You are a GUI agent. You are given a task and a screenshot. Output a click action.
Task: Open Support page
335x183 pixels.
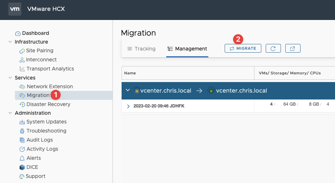pos(36,176)
